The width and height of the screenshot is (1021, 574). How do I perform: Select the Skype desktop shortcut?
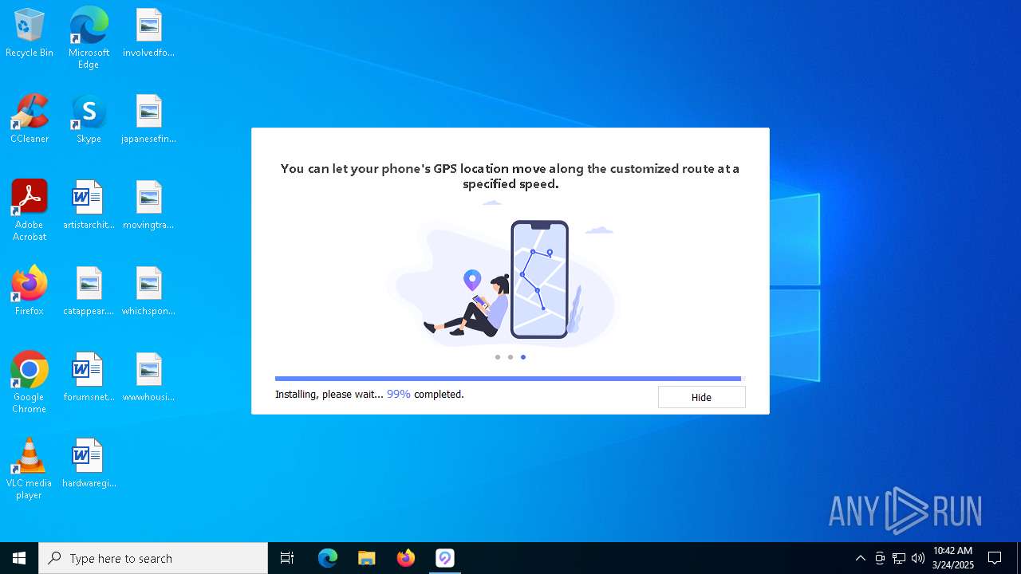(x=89, y=119)
